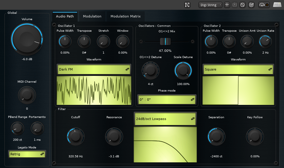Click the circular target icon in the toolbar

click(251, 5)
